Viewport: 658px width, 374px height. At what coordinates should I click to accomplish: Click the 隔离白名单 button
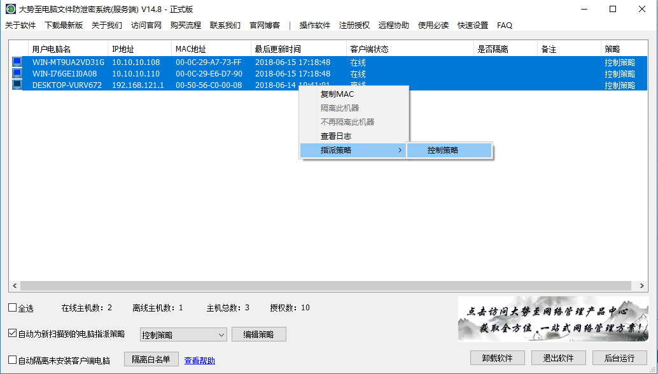click(151, 359)
